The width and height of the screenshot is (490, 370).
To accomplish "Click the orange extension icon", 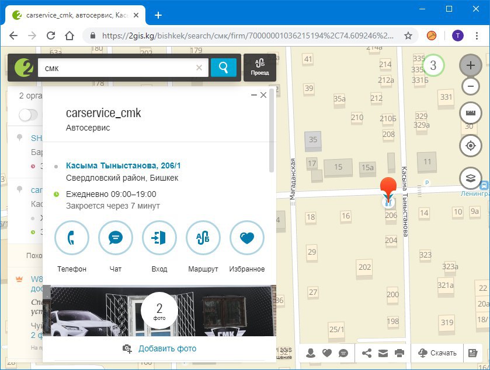I will point(432,36).
